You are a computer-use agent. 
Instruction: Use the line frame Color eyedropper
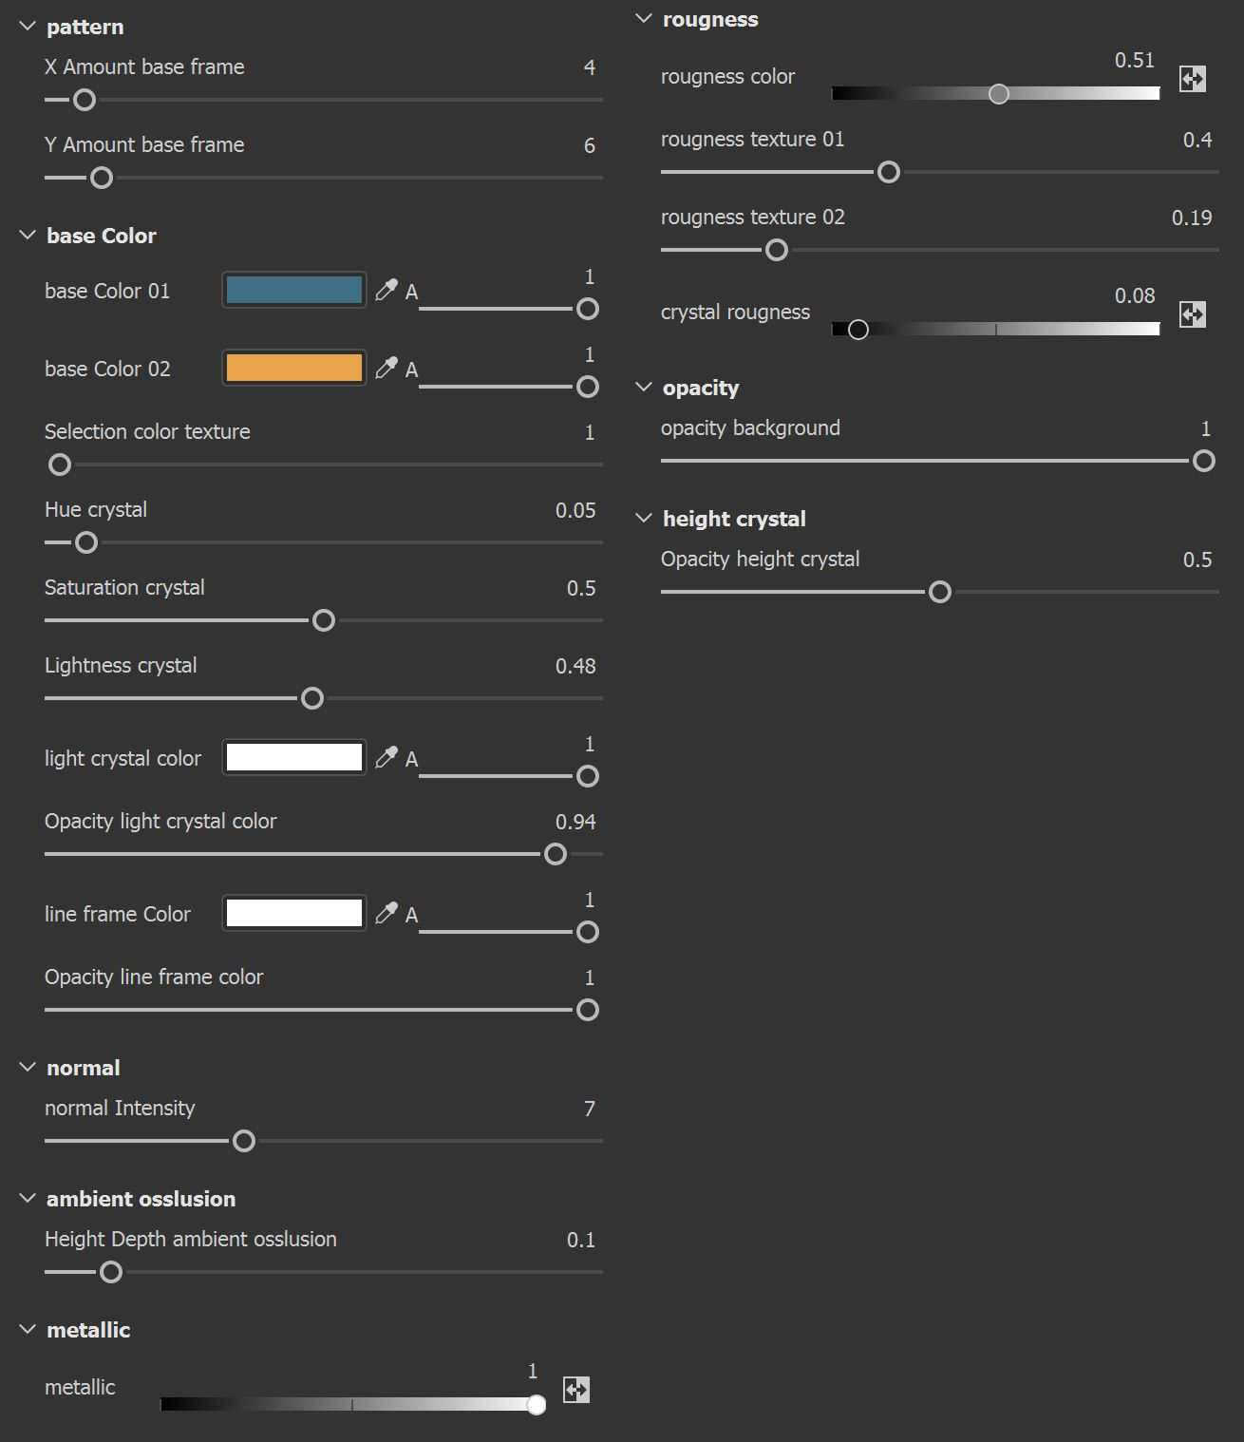[386, 913]
